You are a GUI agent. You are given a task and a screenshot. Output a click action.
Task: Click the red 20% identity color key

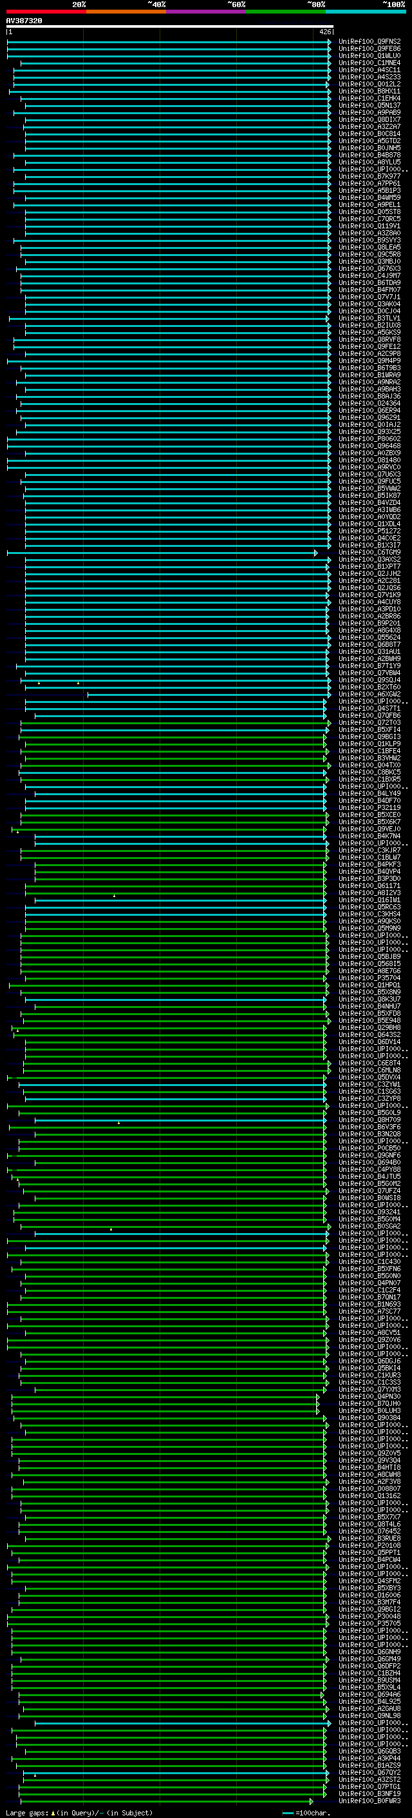click(x=46, y=12)
